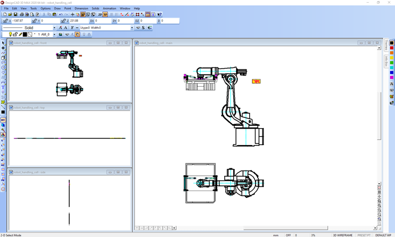
Task: Toggle the Z coordinate lock
Action: [63, 21]
